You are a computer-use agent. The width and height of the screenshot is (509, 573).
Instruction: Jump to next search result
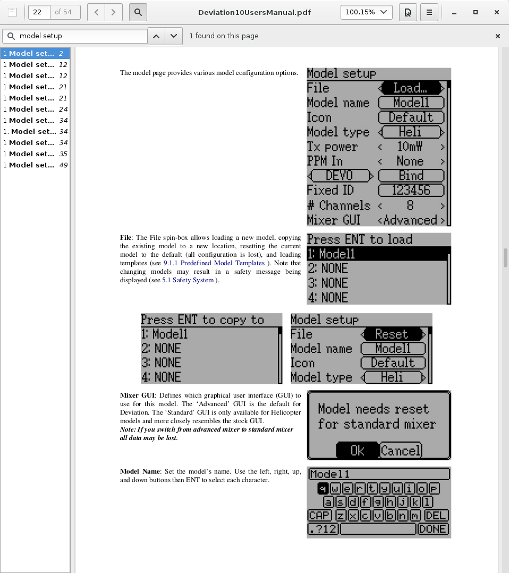point(174,36)
